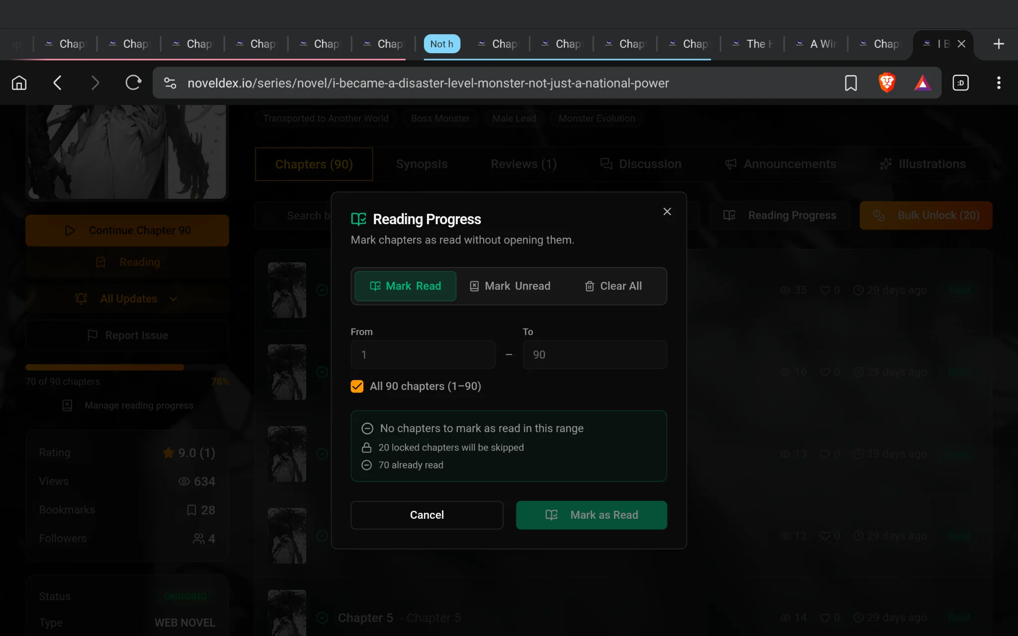Click the 634 views eye icon
This screenshot has width=1018, height=636.
(x=184, y=481)
